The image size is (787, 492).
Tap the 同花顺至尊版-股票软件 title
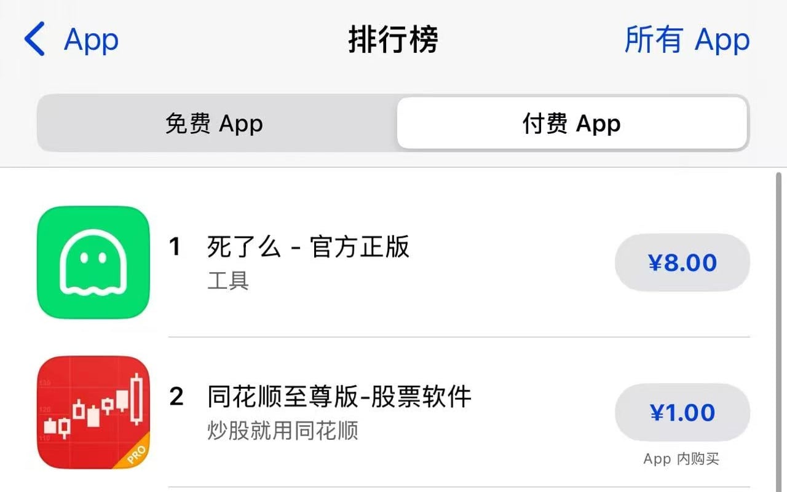tap(340, 396)
